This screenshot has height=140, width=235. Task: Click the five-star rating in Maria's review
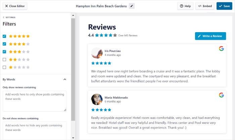click(101, 109)
